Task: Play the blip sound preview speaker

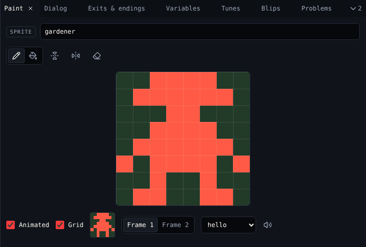Action: [268, 225]
